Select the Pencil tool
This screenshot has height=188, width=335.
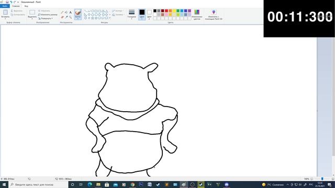62,13
